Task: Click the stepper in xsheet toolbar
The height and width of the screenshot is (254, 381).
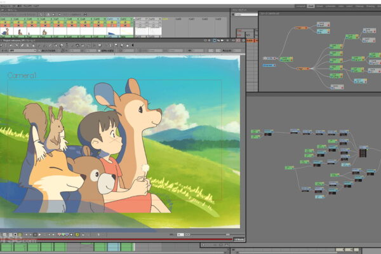Action: click(x=85, y=15)
